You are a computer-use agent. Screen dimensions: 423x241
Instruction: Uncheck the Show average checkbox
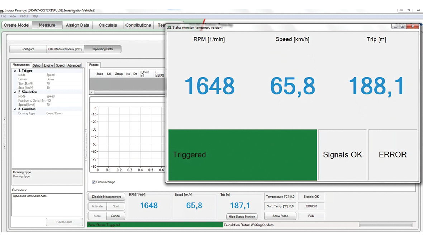pos(94,182)
